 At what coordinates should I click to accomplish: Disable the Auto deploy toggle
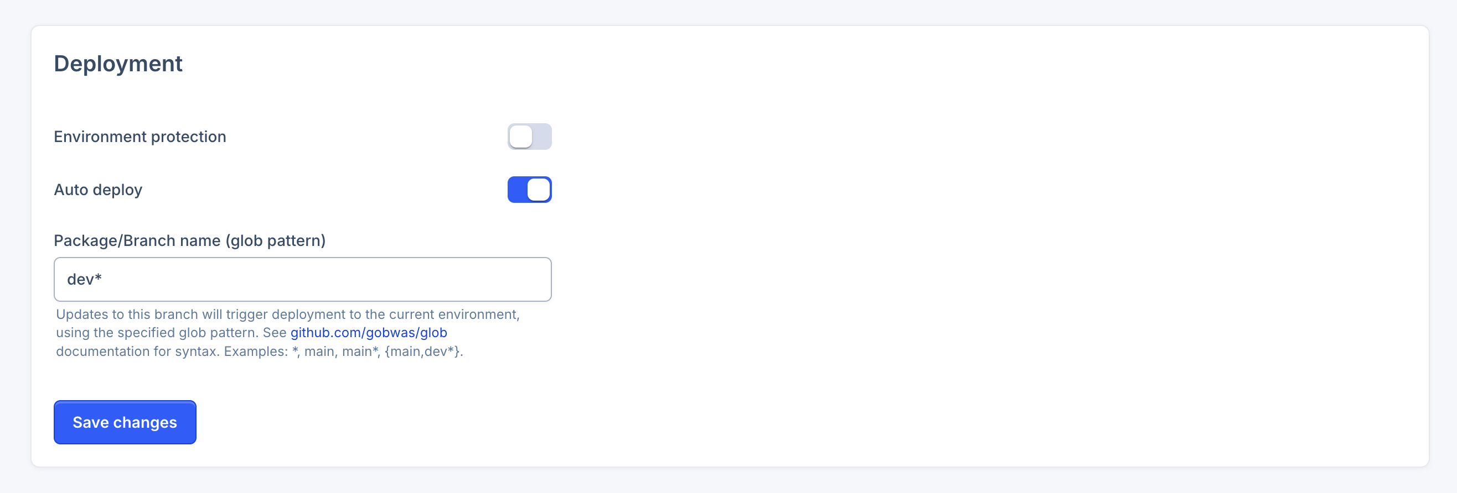pos(529,190)
